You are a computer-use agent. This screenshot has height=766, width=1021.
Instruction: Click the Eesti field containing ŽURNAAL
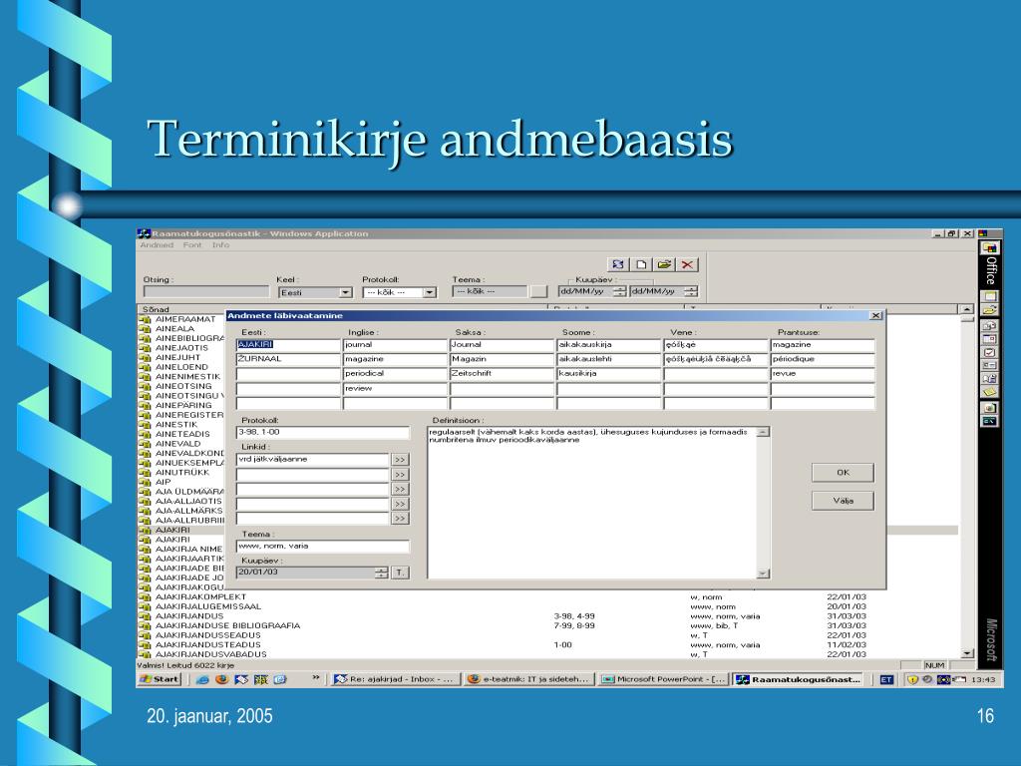[x=288, y=359]
